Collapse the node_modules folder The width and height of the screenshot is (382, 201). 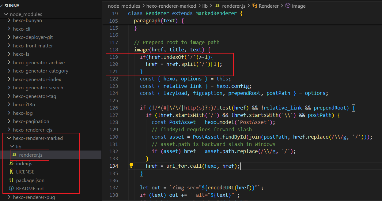pos(6,14)
